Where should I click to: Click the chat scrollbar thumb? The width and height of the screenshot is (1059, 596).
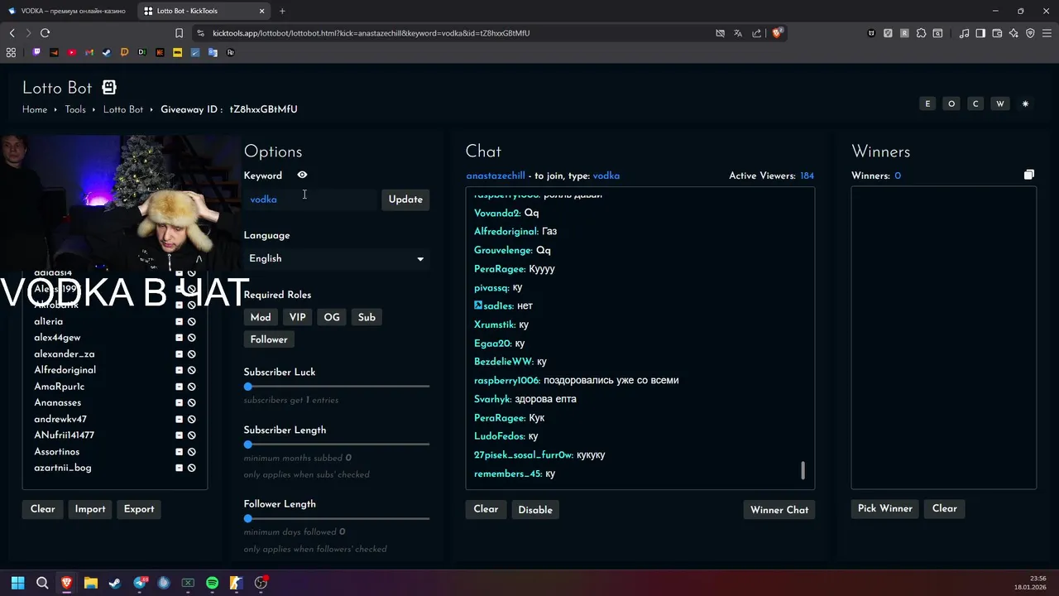(803, 470)
